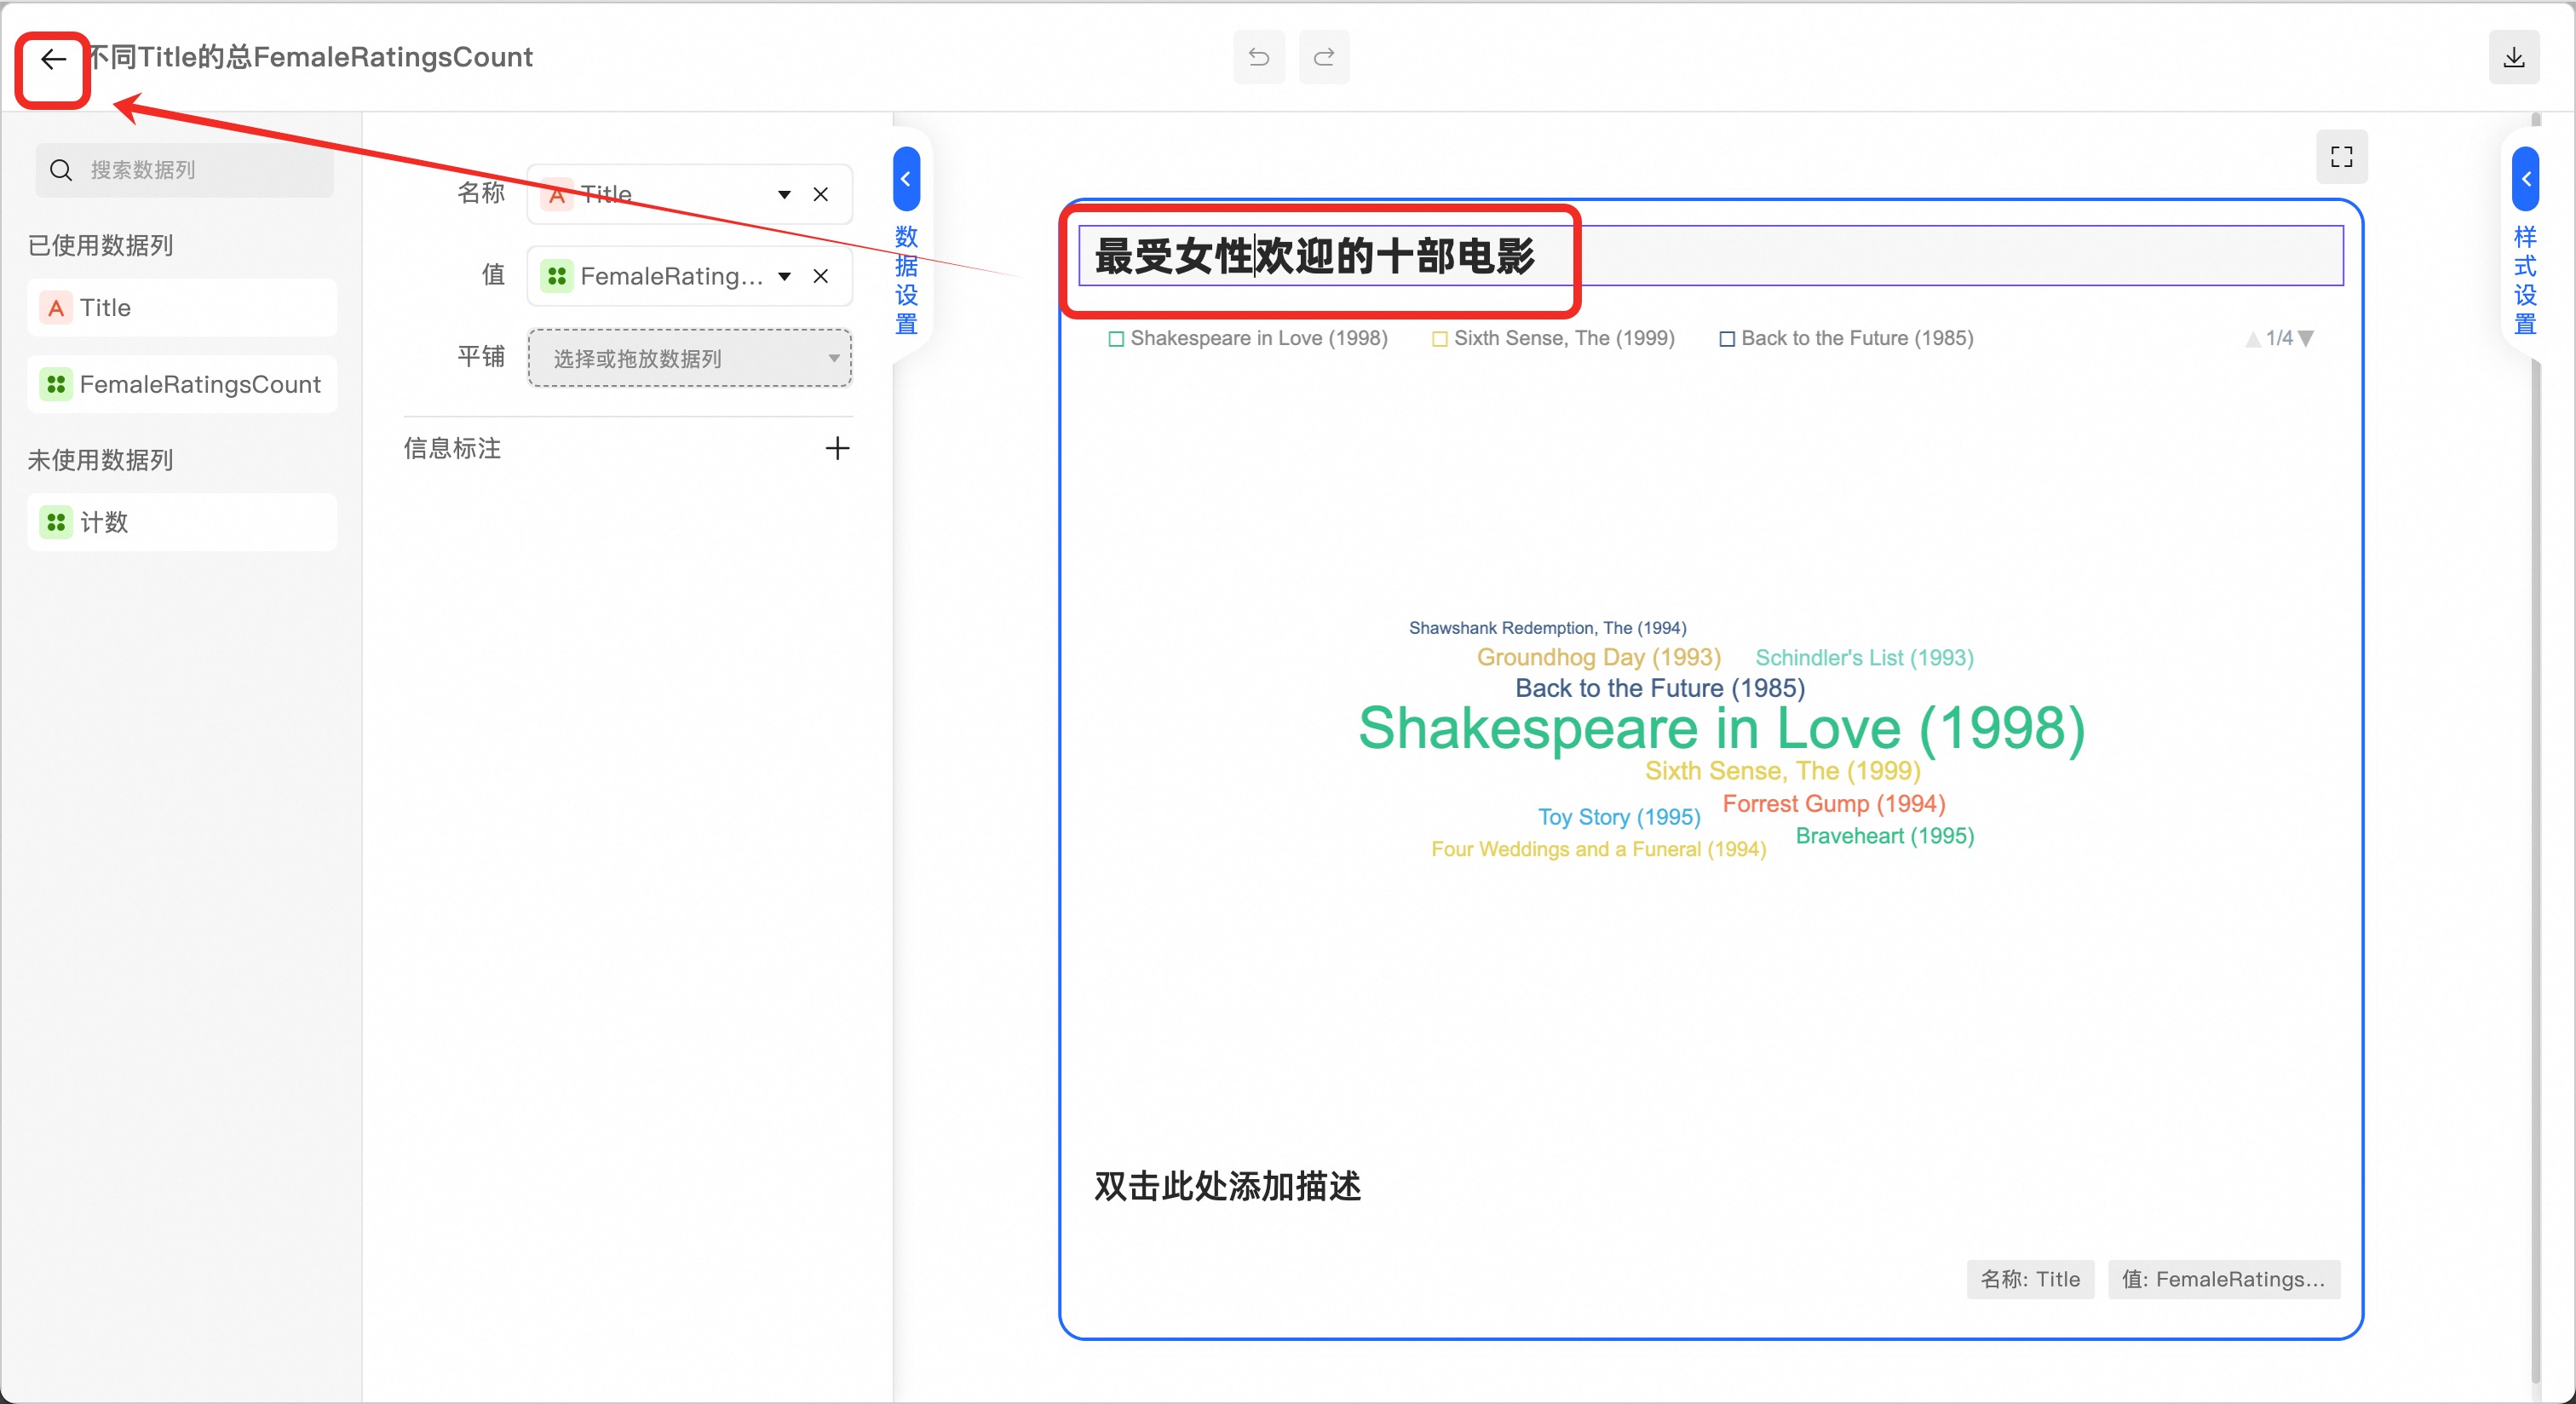
Task: Add an info annotation with plus icon
Action: [x=837, y=448]
